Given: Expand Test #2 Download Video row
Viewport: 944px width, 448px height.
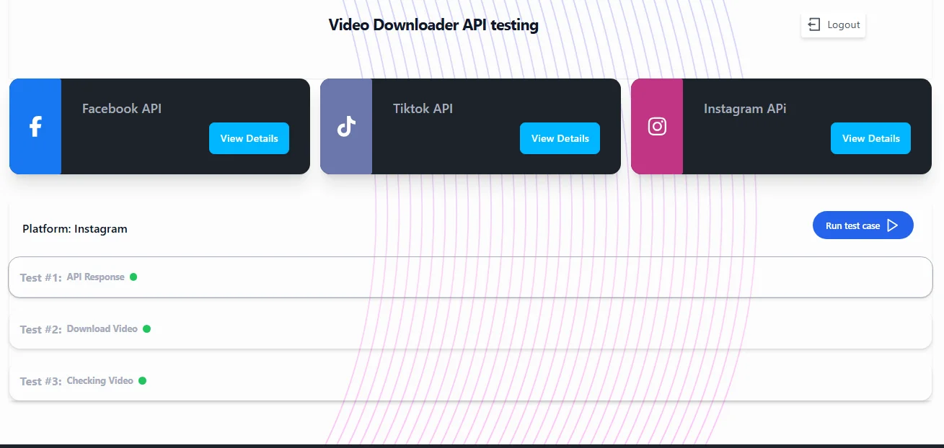Looking at the screenshot, I should (x=470, y=329).
